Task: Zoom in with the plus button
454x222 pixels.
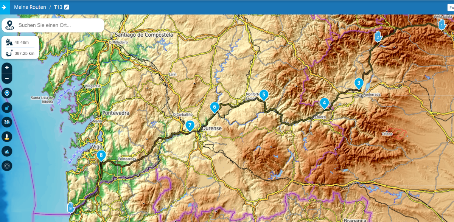Action: click(x=7, y=68)
